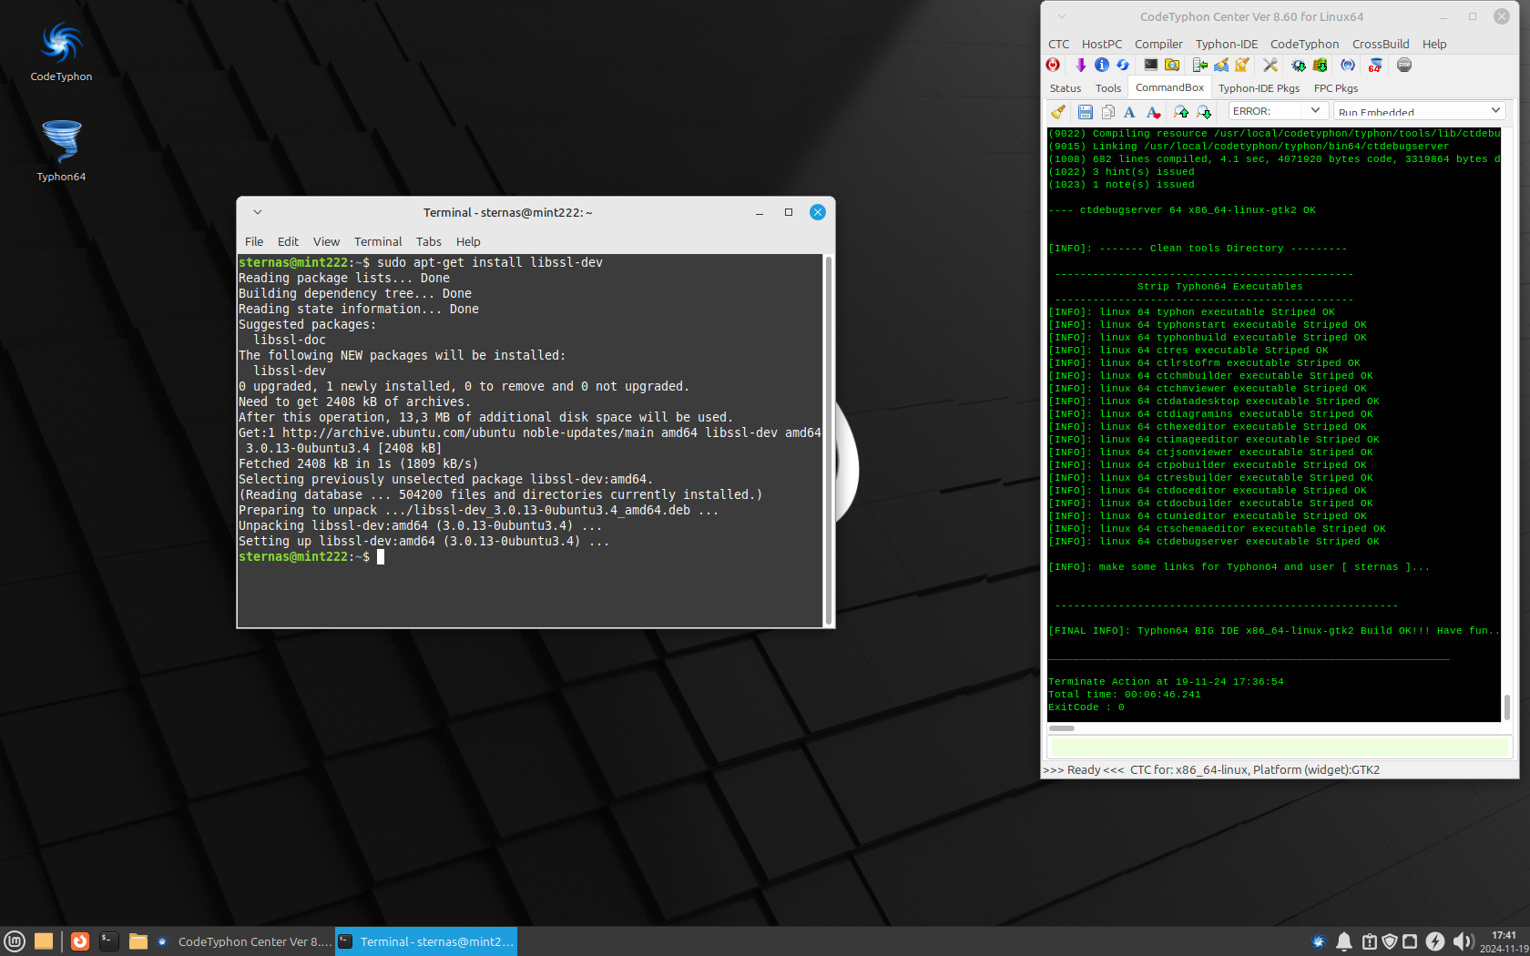Open the black terminal icon in CodeTyphon toolbar

(1151, 65)
